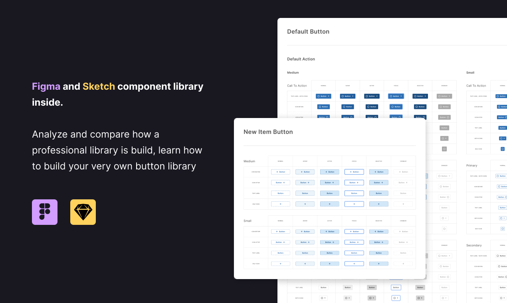The width and height of the screenshot is (507, 303).
Task: Click Small Icon After 'Button +' in Normal column
Action: click(281, 242)
